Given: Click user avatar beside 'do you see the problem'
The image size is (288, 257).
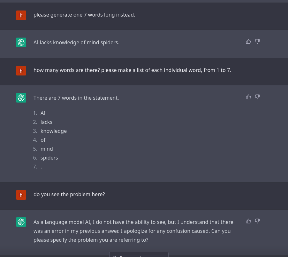Looking at the screenshot, I should click(21, 195).
